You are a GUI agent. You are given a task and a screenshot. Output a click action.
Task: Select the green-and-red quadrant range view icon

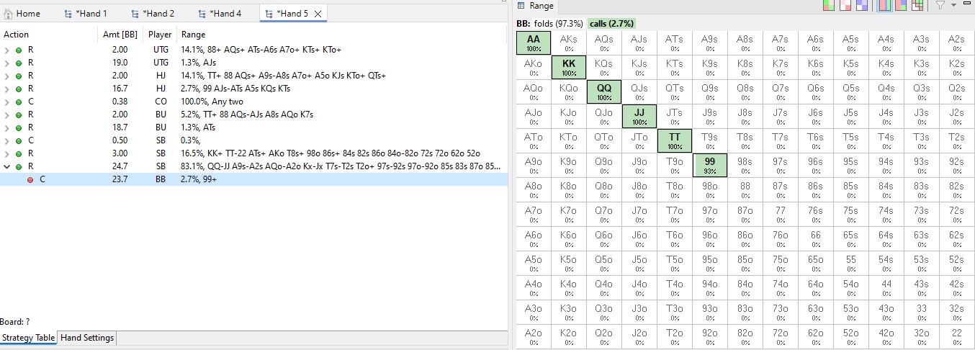830,6
